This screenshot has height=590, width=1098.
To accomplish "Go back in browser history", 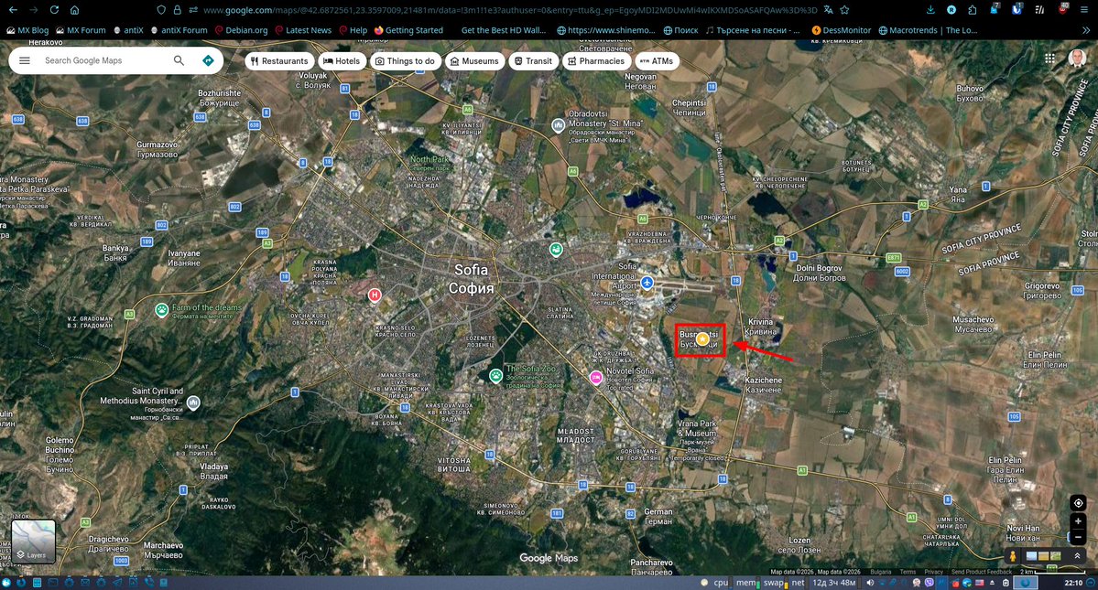I will click(x=14, y=10).
